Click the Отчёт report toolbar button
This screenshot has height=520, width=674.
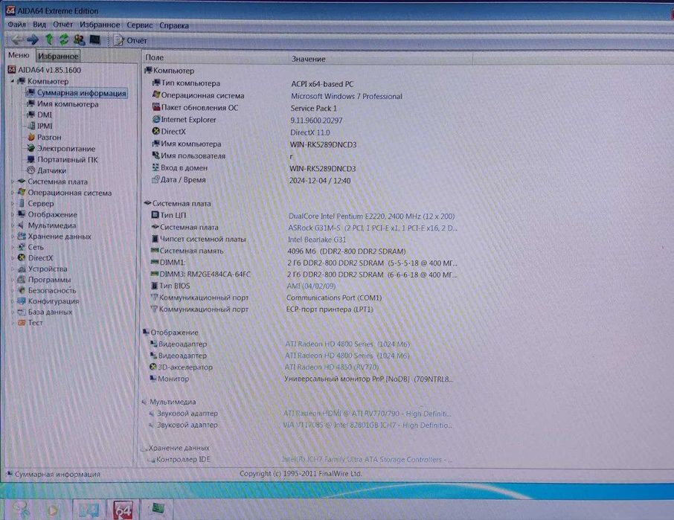tap(130, 40)
